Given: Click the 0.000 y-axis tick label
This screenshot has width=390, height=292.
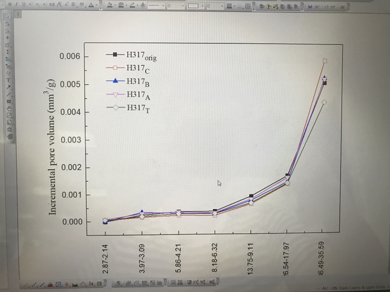Looking at the screenshot, I should pyautogui.click(x=72, y=222).
